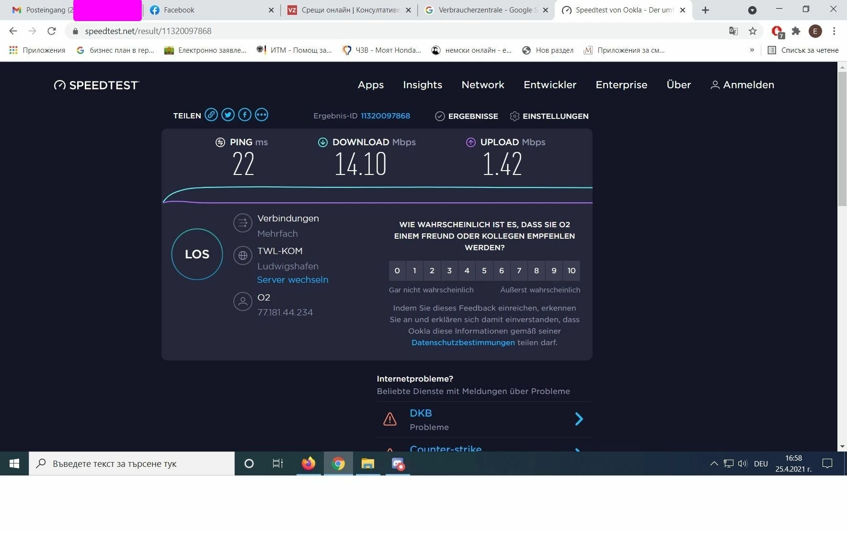The image size is (847, 533).
Task: Expand the DKB problem entry chevron
Action: pos(579,419)
